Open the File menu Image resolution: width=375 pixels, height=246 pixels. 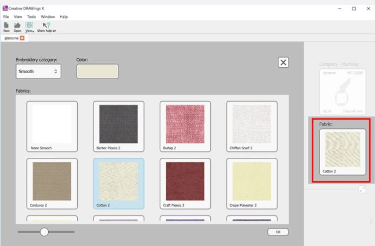pos(6,16)
